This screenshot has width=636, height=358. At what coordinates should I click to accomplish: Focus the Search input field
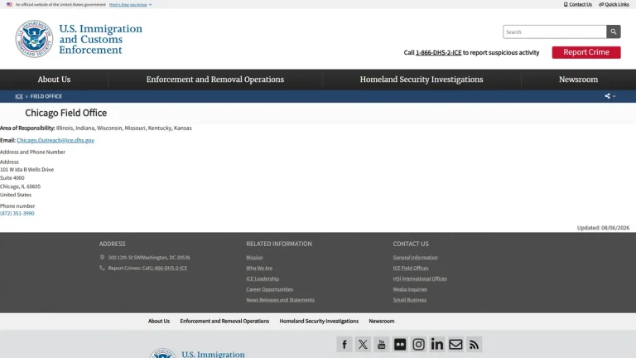(555, 31)
